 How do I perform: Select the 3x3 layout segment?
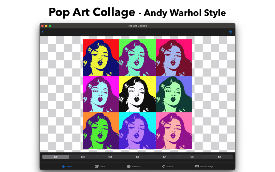[56, 157]
